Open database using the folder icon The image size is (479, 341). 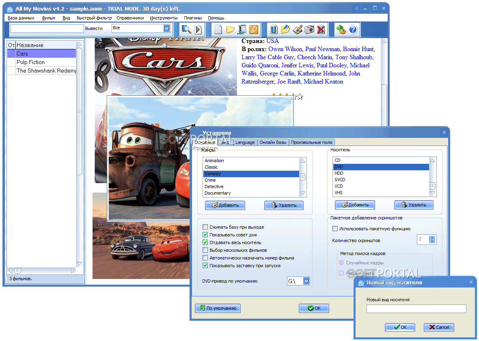tap(230, 30)
